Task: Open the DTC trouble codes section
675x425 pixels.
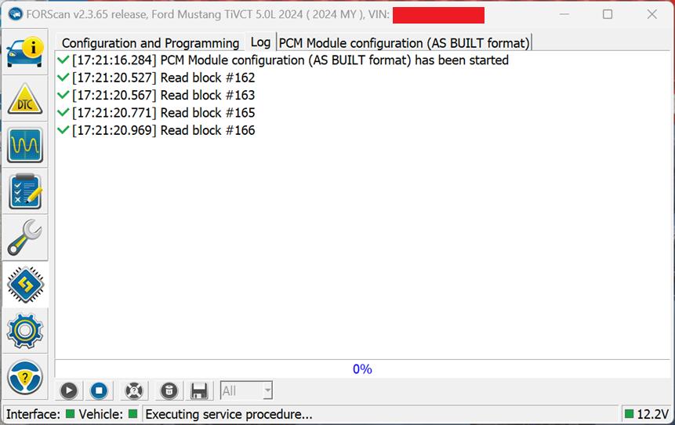Action: pyautogui.click(x=25, y=99)
